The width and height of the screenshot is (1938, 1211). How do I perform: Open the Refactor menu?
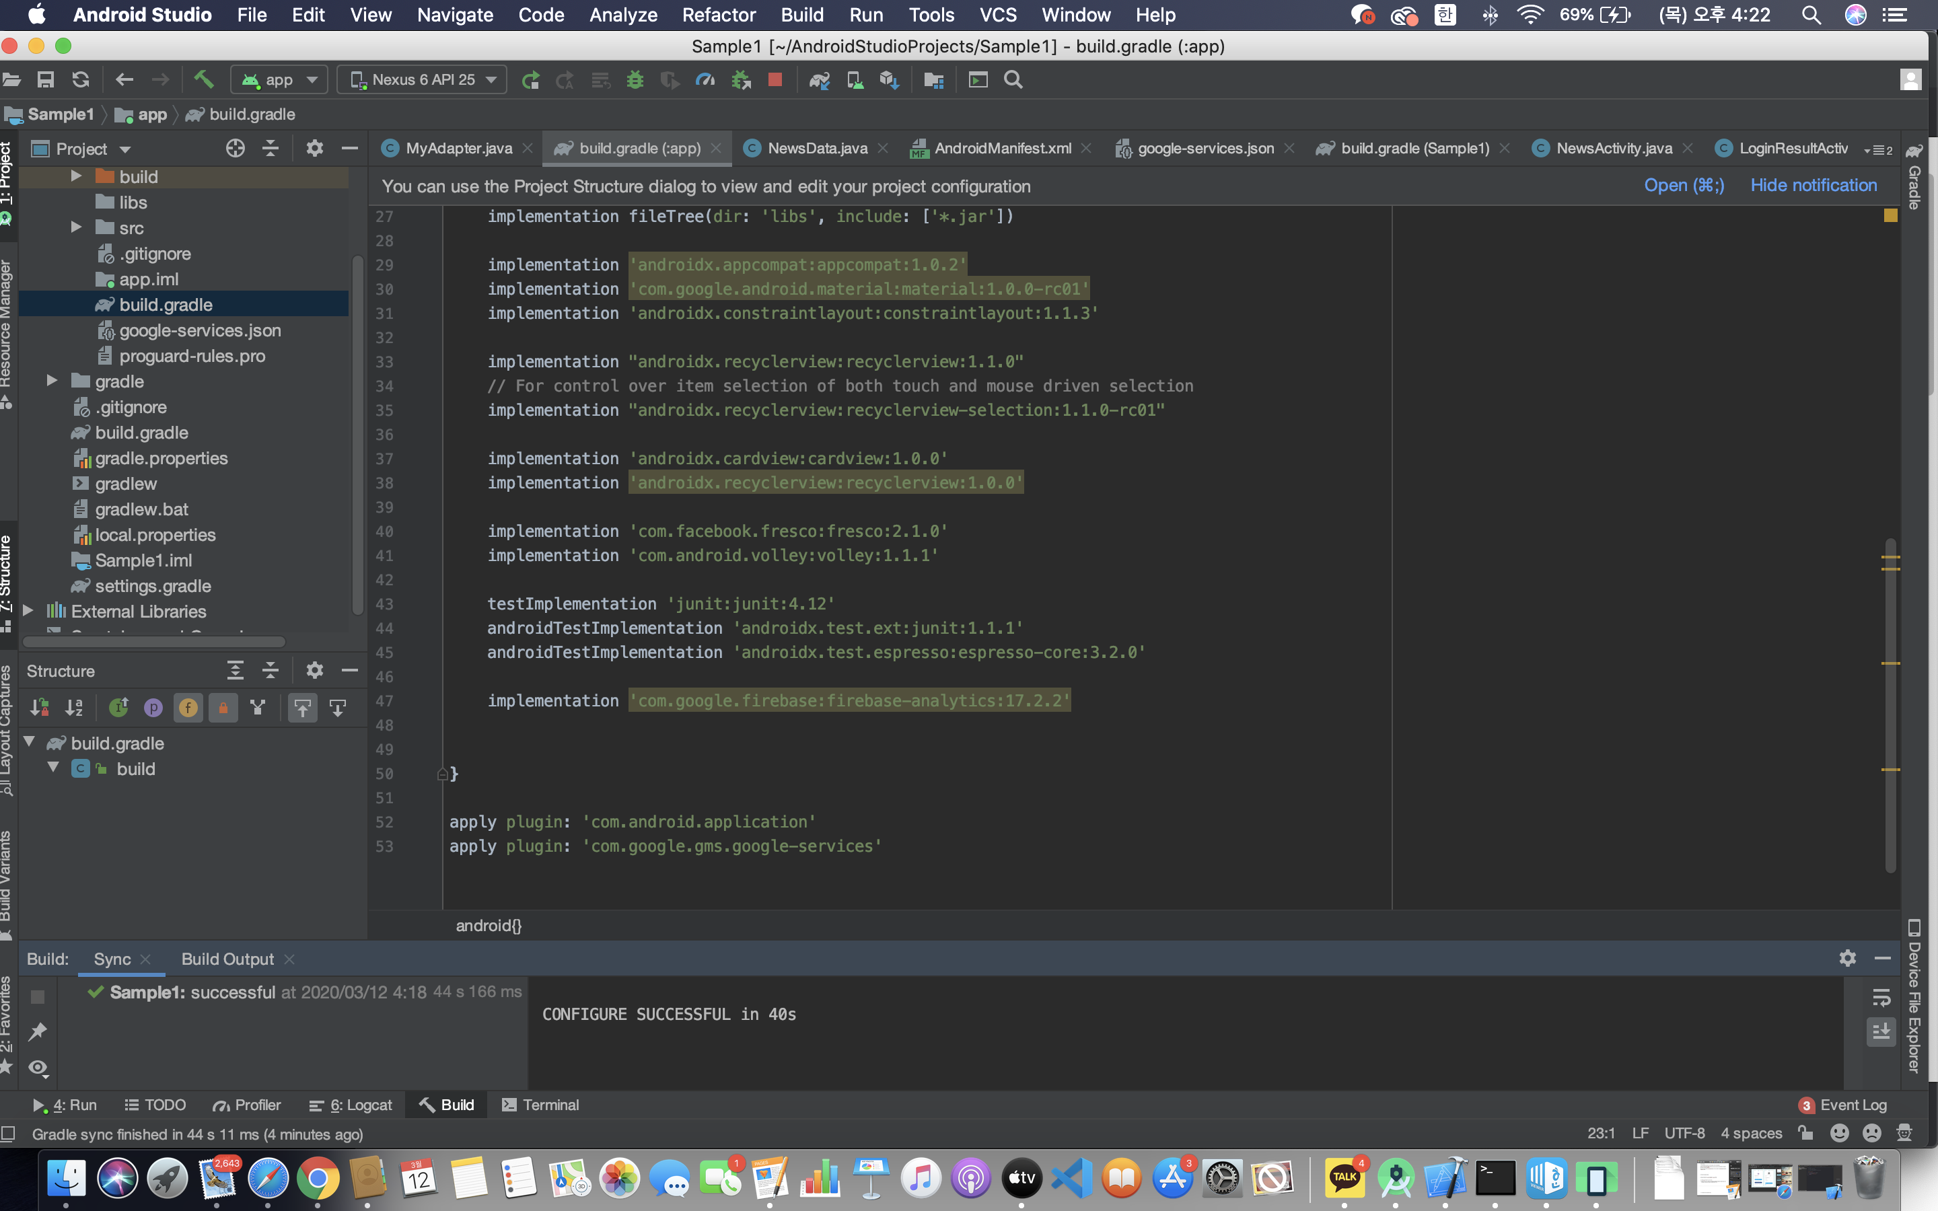[719, 14]
